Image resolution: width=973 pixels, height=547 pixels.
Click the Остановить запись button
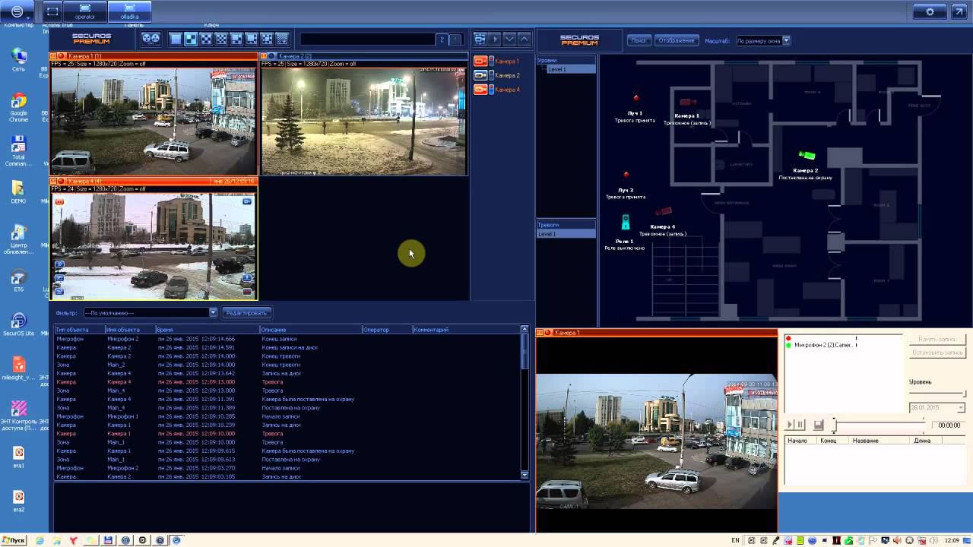(937, 353)
